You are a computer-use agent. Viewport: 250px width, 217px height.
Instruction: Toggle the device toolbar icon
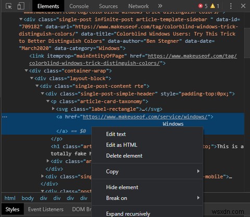tap(21, 6)
